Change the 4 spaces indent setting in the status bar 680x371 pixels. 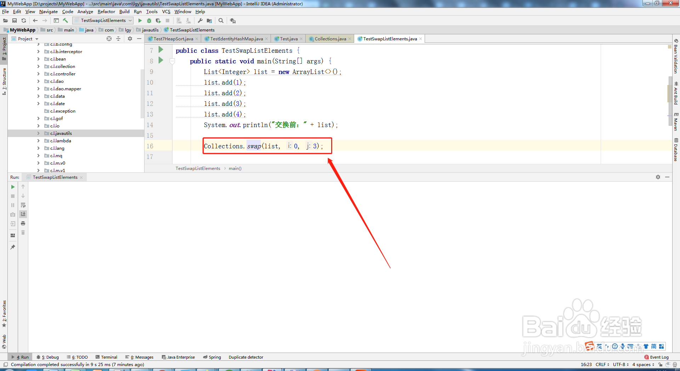(x=643, y=364)
